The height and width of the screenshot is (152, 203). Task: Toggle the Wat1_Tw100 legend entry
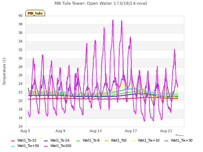[58, 146]
